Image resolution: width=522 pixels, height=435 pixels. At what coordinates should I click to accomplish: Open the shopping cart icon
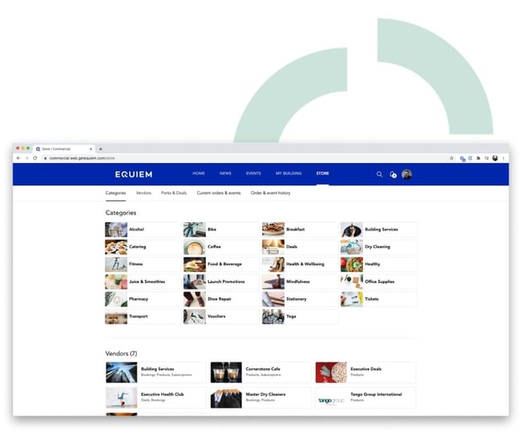393,174
